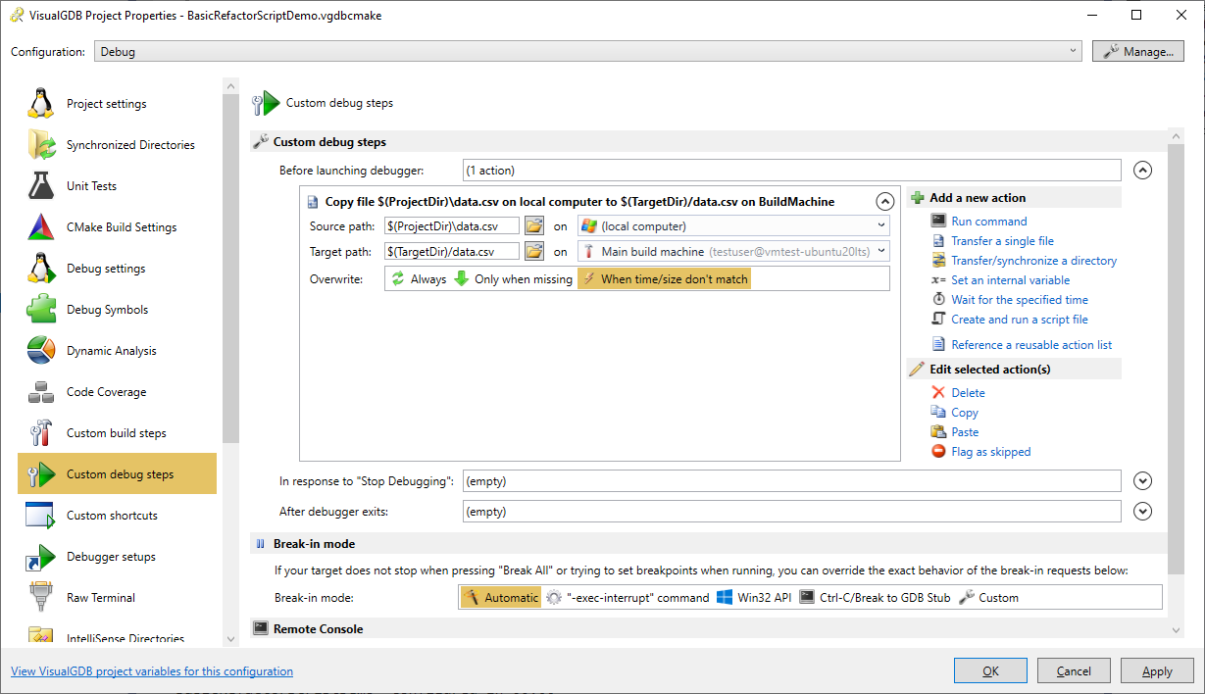Viewport: 1205px width, 694px height.
Task: Click the Code Coverage blocks icon
Action: [x=41, y=391]
